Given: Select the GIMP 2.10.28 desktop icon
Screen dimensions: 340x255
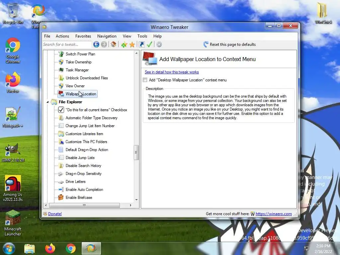Looking at the screenshot, I should (13, 153).
